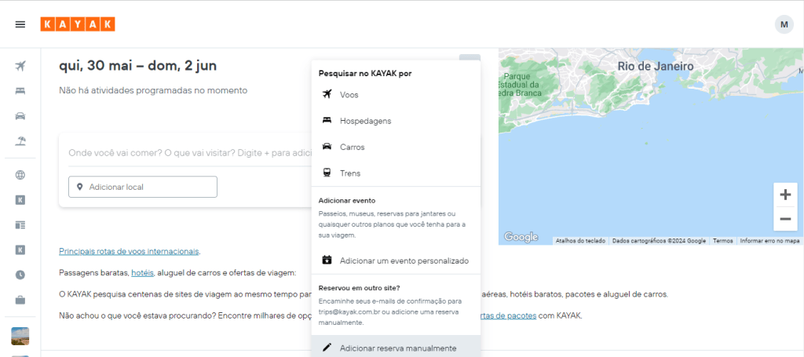Zoom out on the map
This screenshot has height=357, width=804.
pyautogui.click(x=785, y=219)
